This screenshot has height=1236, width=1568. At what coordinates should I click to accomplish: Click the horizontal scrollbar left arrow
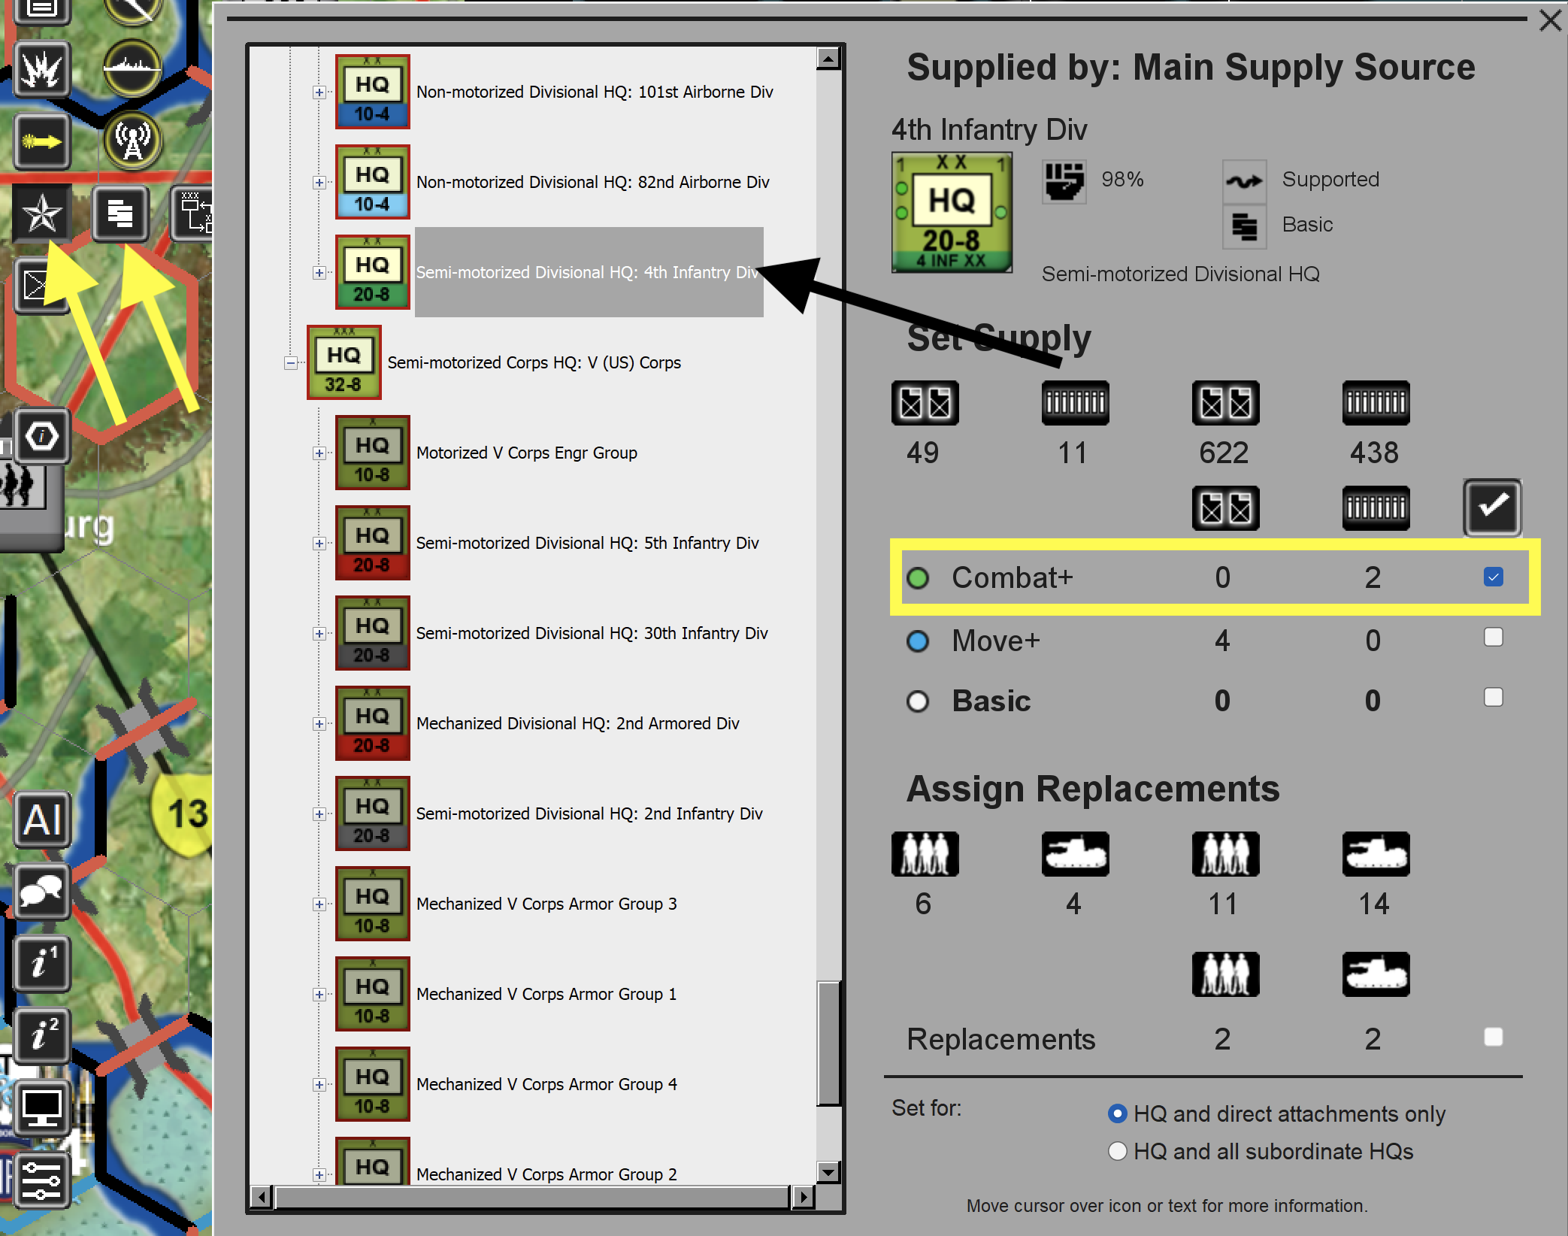262,1197
